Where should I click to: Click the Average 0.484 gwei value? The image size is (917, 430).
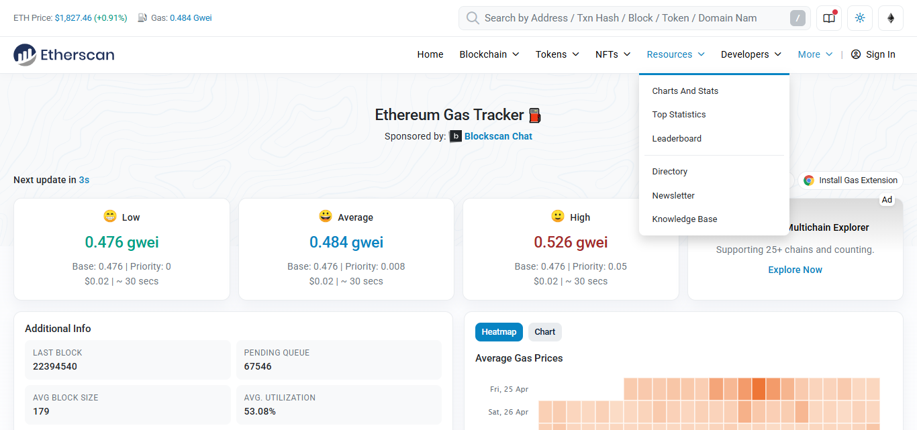pyautogui.click(x=346, y=242)
